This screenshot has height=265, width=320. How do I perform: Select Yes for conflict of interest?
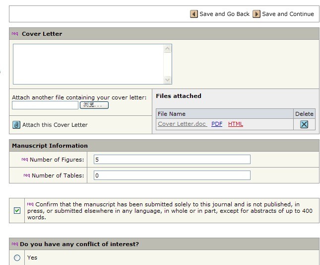17,258
